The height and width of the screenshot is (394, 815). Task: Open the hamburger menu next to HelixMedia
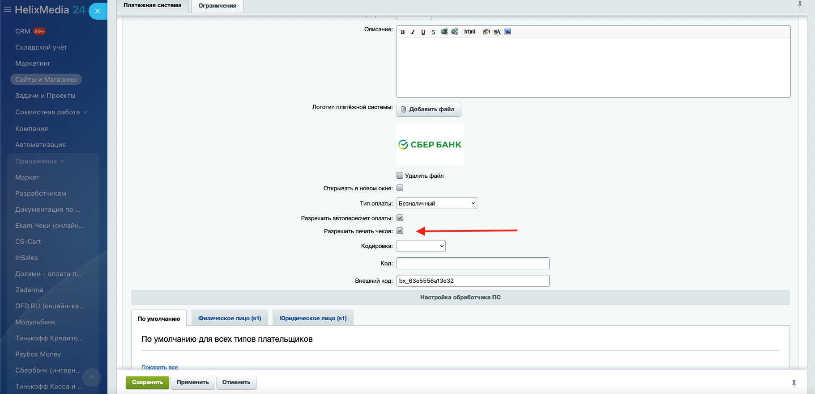pyautogui.click(x=8, y=9)
